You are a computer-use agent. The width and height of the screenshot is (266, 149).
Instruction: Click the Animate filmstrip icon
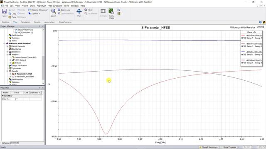(103, 11)
